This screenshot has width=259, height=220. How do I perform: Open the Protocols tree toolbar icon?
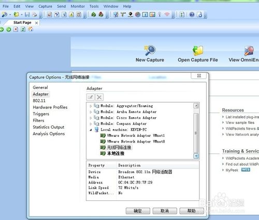(x=123, y=14)
